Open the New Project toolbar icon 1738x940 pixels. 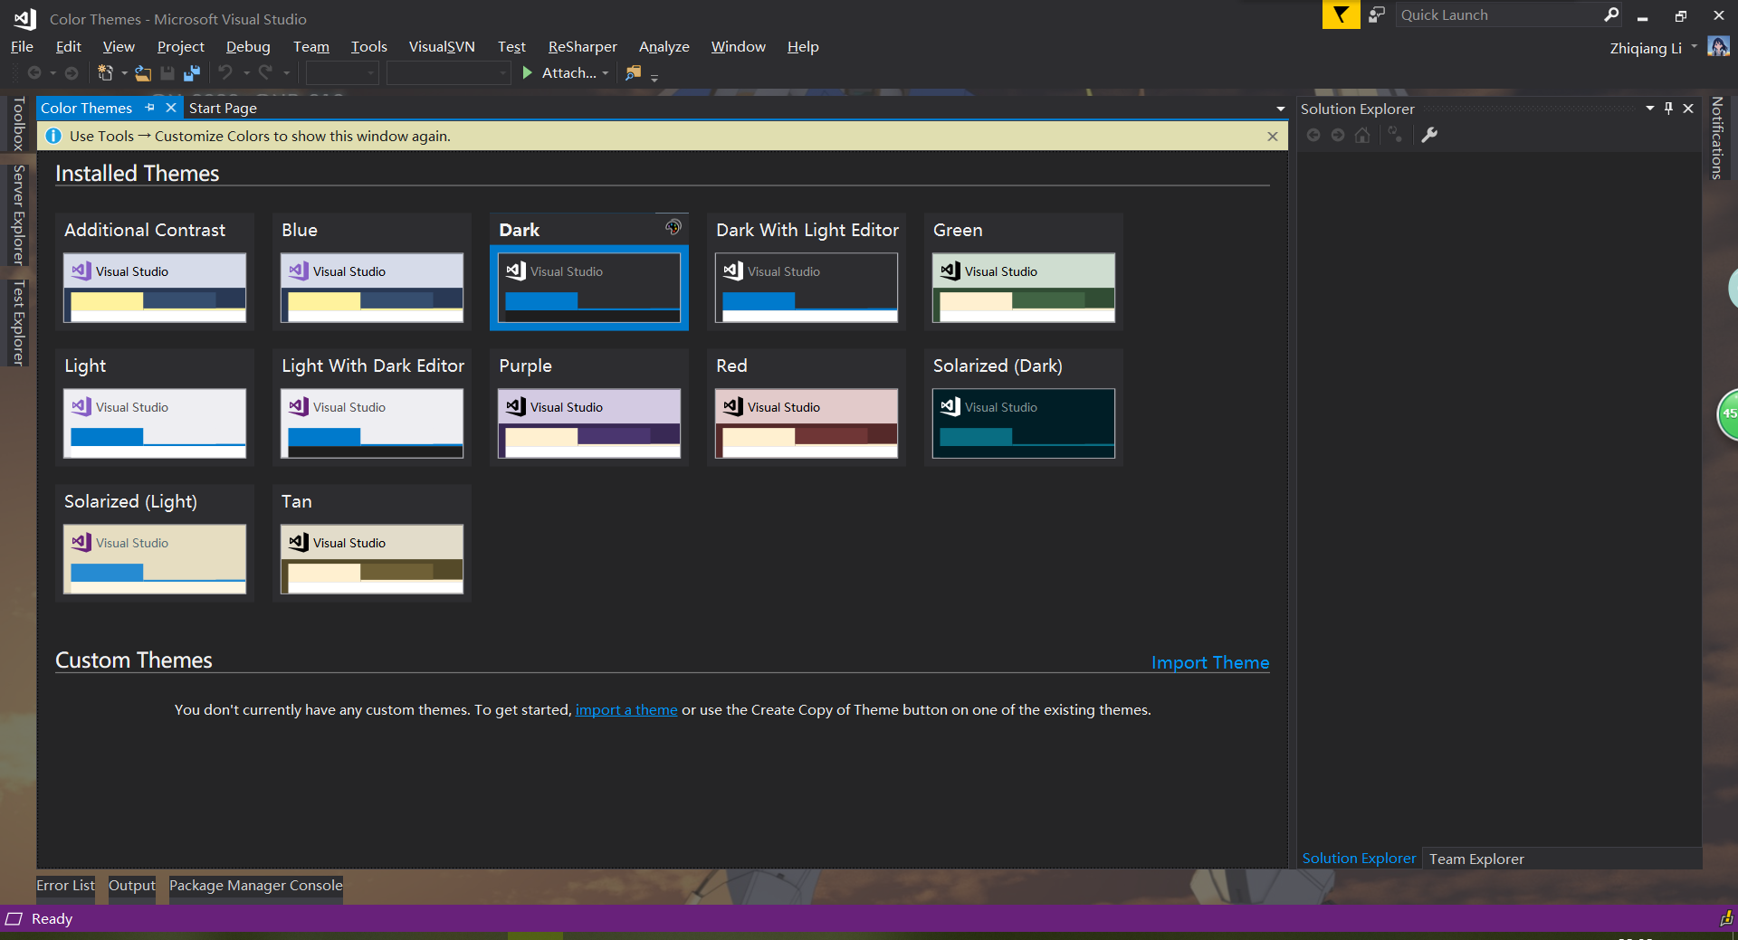point(105,73)
